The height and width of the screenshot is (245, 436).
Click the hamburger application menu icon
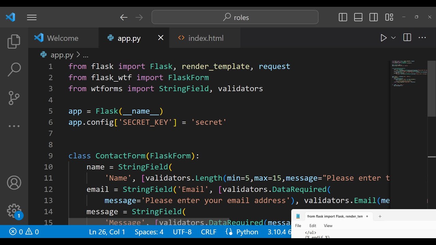pyautogui.click(x=32, y=17)
